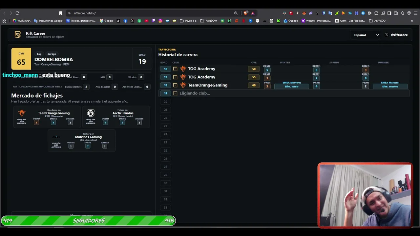Click the Brave Rewards triangle icon
420x236 pixels.
click(x=253, y=13)
